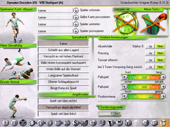Set Abseitsfalle to Nein
This screenshot has height=127, width=170.
[x=160, y=46]
